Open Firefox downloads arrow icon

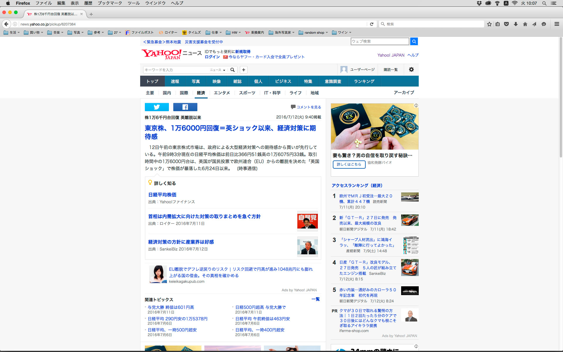515,24
